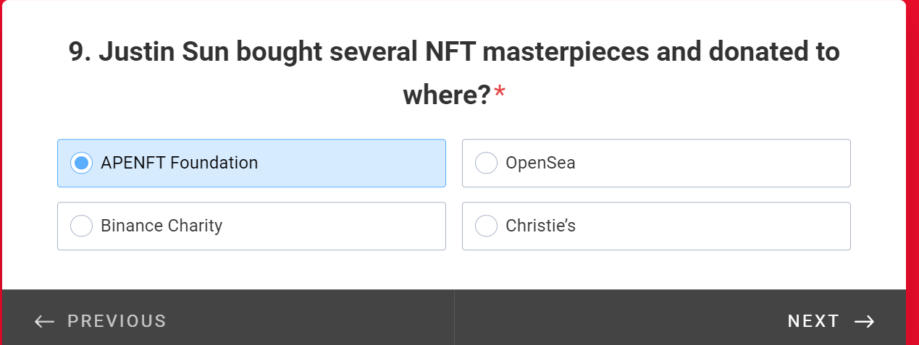The height and width of the screenshot is (345, 919).
Task: Select the OpenSea radio circle
Action: (x=486, y=163)
